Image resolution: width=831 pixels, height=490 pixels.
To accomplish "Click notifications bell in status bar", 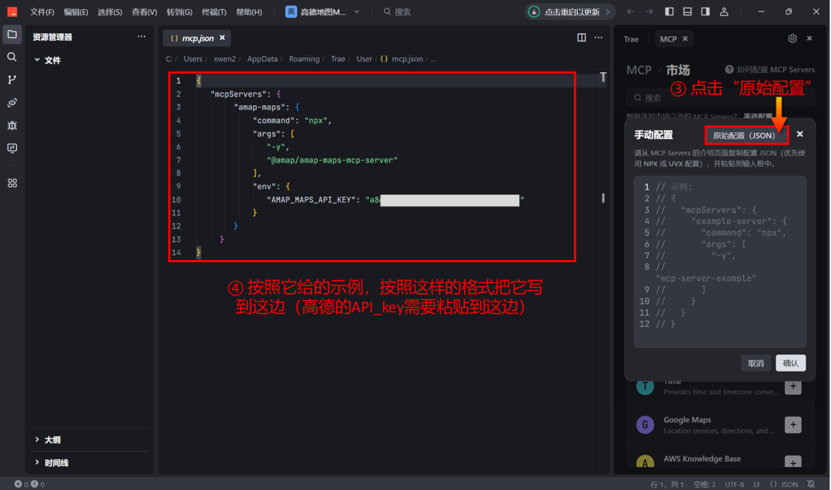I will (811, 484).
